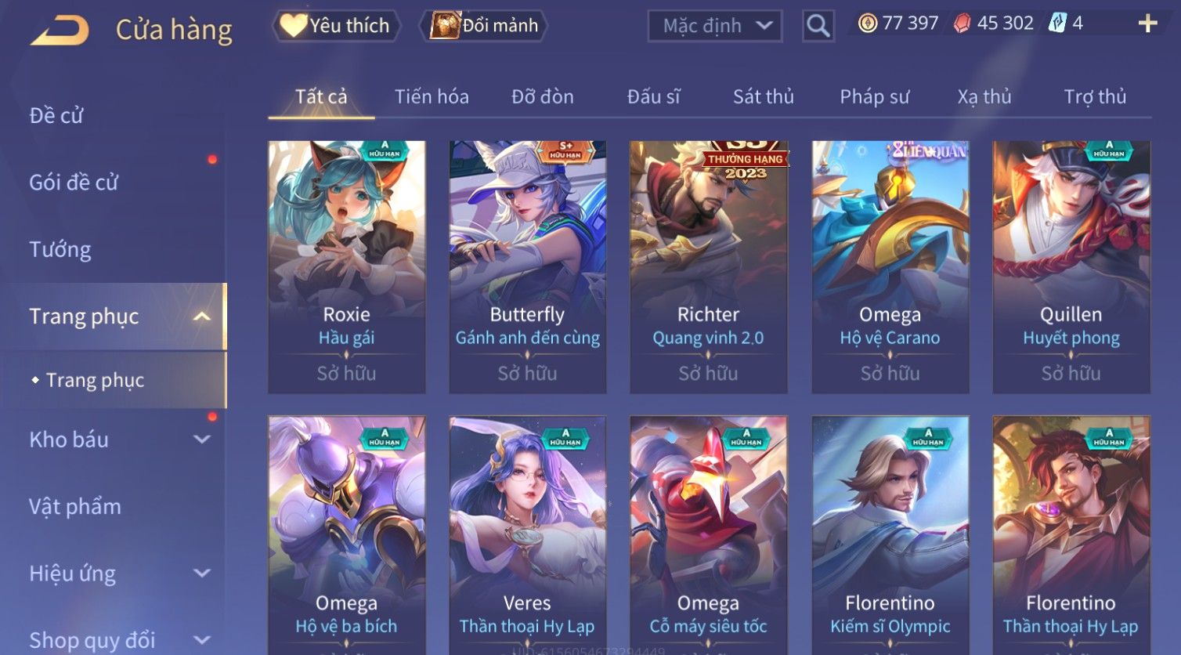Select Butterfly Gánh anh đến cùng skin
The height and width of the screenshot is (655, 1181).
(x=528, y=267)
